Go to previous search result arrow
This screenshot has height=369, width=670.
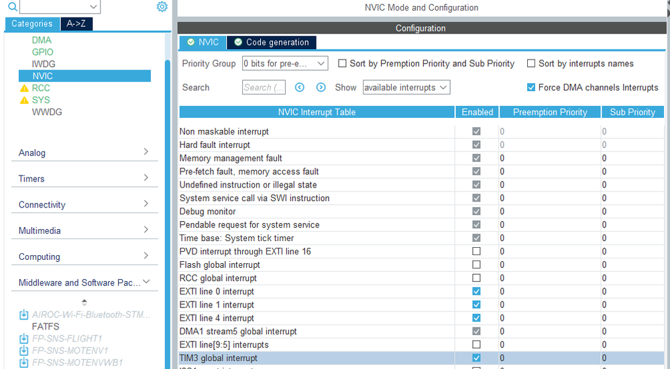pos(300,88)
